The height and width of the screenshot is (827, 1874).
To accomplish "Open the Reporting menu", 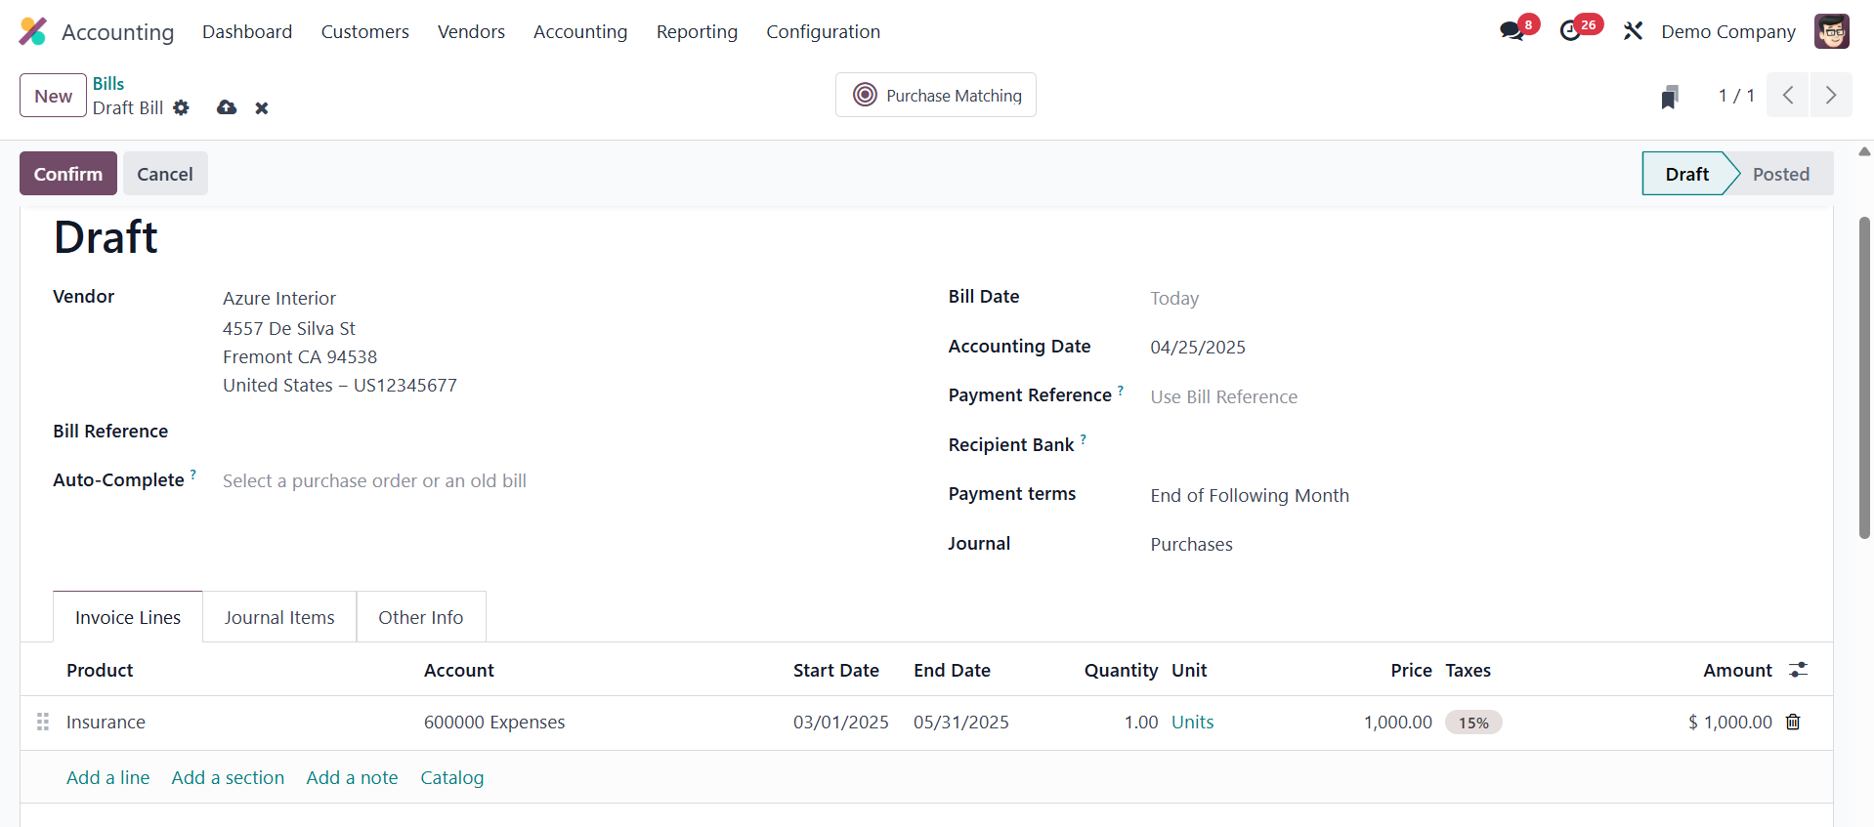I will pos(697,31).
